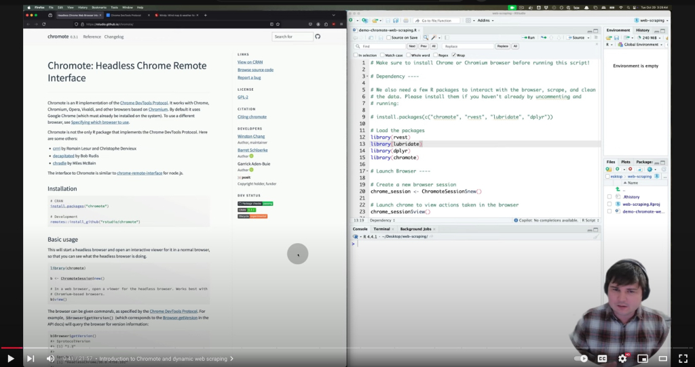The width and height of the screenshot is (695, 367).
Task: Open a new Firefox tab with plus
Action: (x=205, y=15)
